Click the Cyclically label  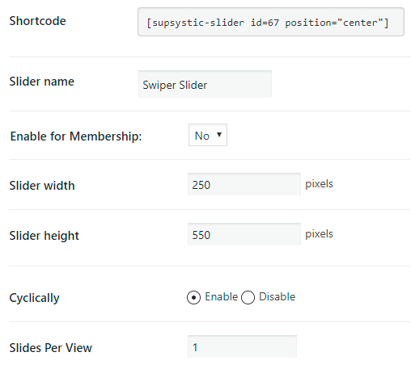click(35, 298)
